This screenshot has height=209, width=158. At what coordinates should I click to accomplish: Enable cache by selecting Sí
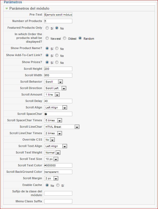58,185
